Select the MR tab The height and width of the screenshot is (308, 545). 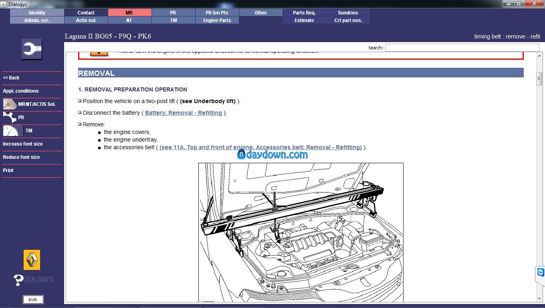129,13
